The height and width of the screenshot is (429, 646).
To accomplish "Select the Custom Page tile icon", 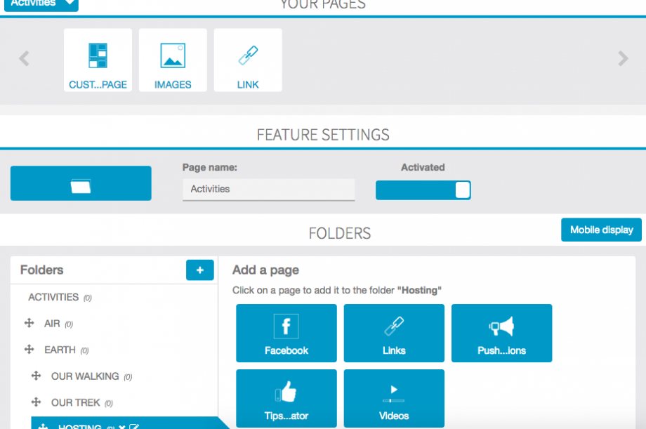I will click(x=98, y=56).
